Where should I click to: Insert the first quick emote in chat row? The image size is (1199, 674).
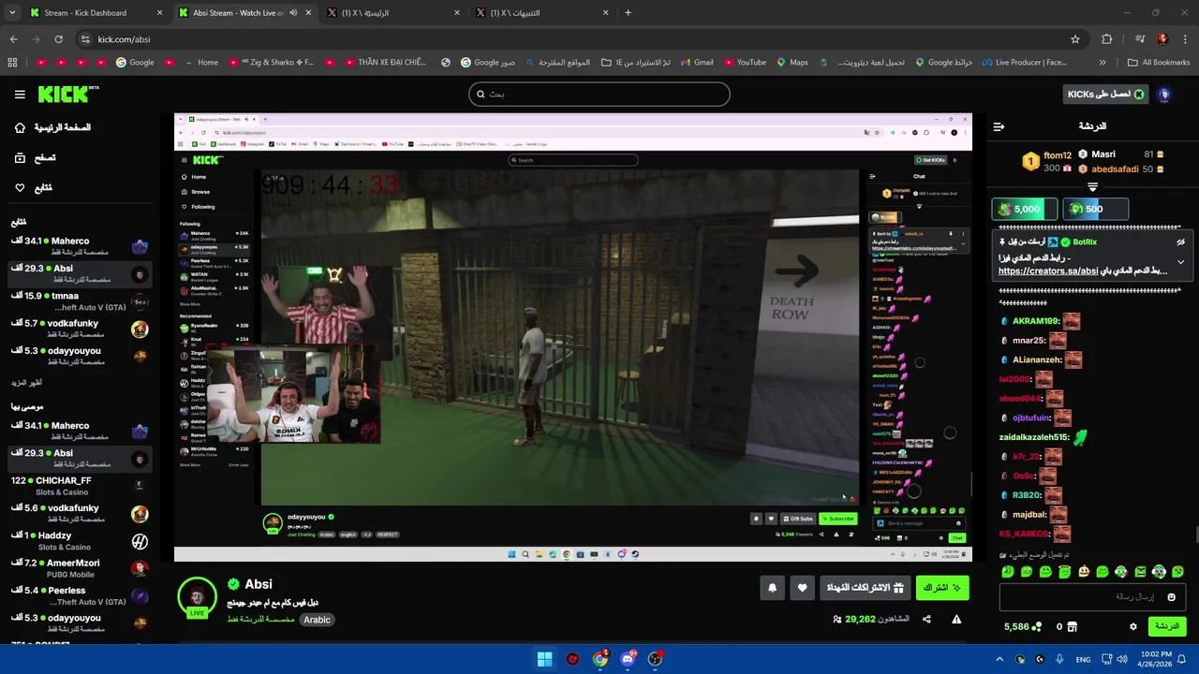pyautogui.click(x=1007, y=572)
